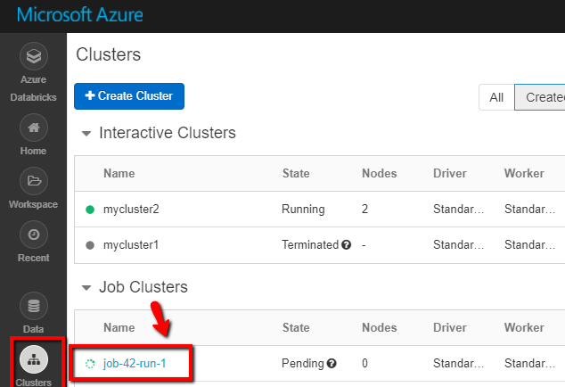Open the mycluster1 cluster
This screenshot has width=565, height=387.
[131, 244]
